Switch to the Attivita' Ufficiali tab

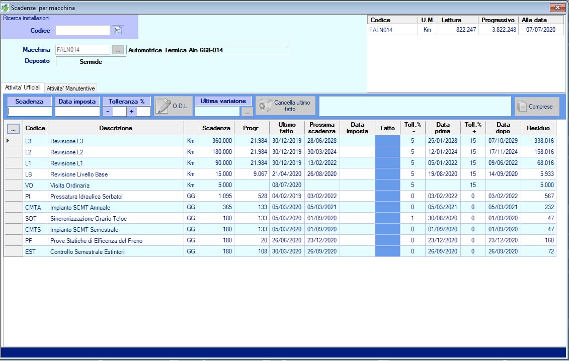[x=23, y=87]
